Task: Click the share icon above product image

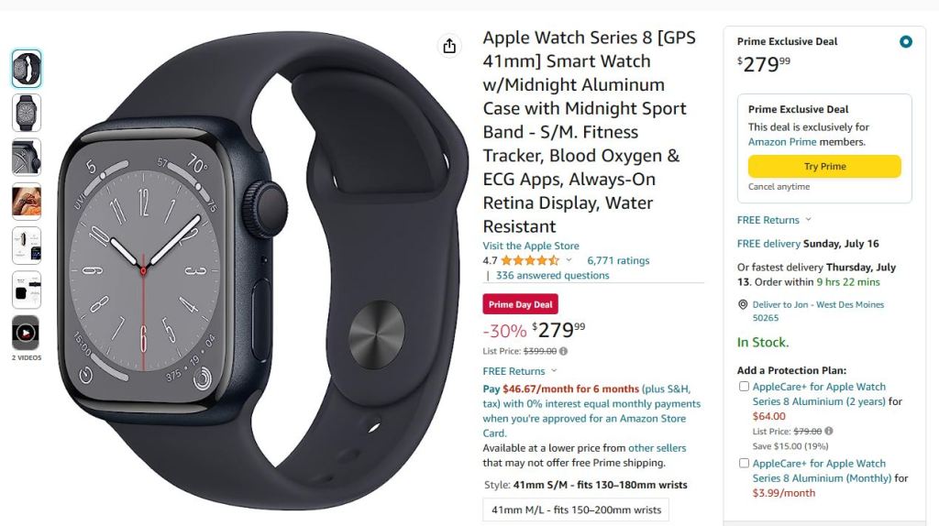Action: point(449,46)
